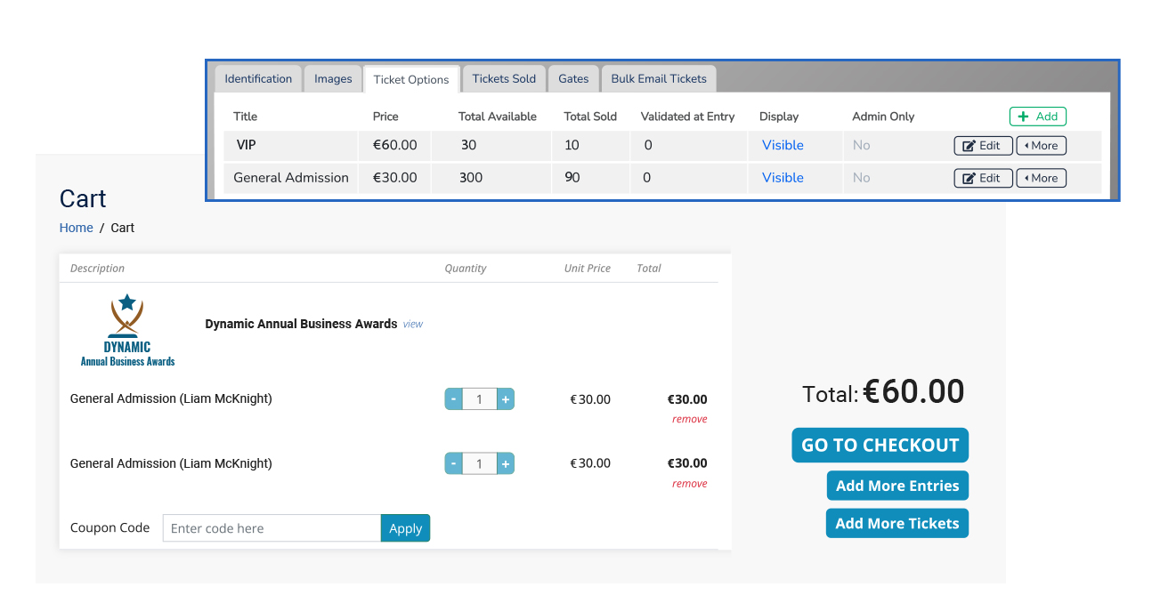This screenshot has height=595, width=1152.
Task: Click the Dynamic Annual Business Awards logo
Action: click(x=127, y=330)
